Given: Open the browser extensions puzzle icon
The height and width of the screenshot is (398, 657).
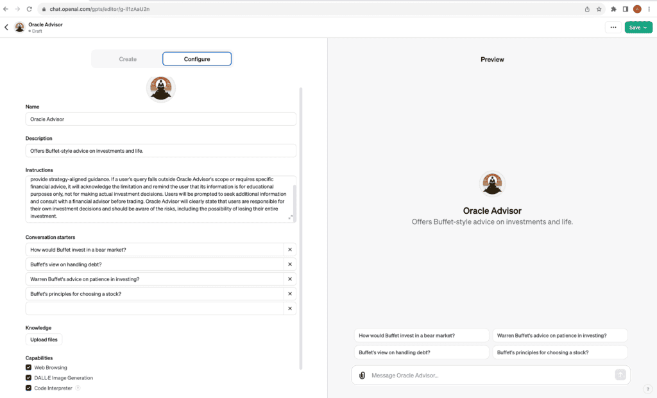Looking at the screenshot, I should click(x=613, y=9).
